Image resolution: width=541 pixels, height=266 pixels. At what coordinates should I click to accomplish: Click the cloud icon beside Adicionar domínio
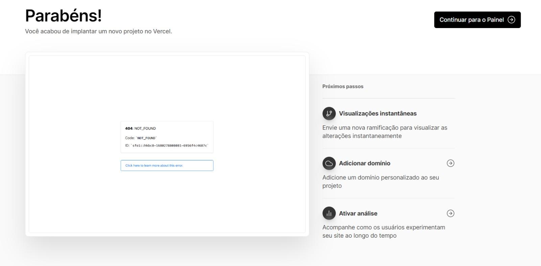click(x=329, y=163)
